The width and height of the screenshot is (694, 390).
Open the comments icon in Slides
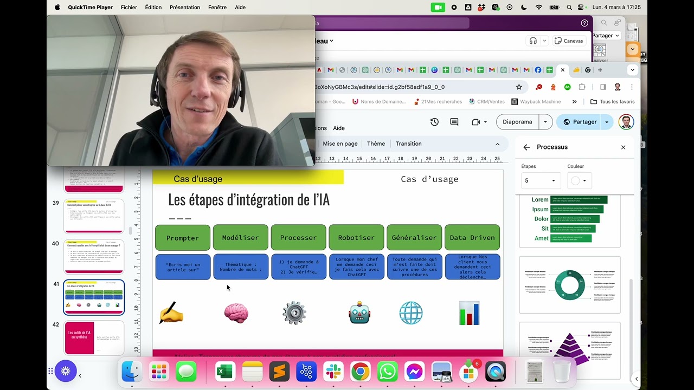coord(454,122)
